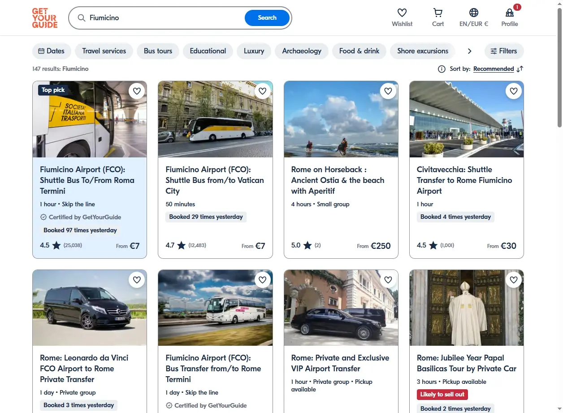Favorite the Leonardo da Vinci private transfer
563x413 pixels.
[137, 280]
